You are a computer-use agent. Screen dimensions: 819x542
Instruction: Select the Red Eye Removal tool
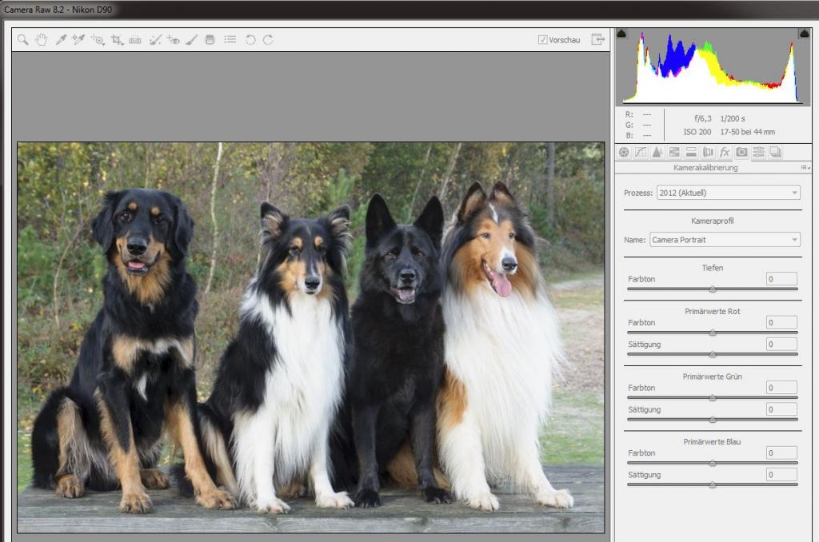[x=174, y=40]
